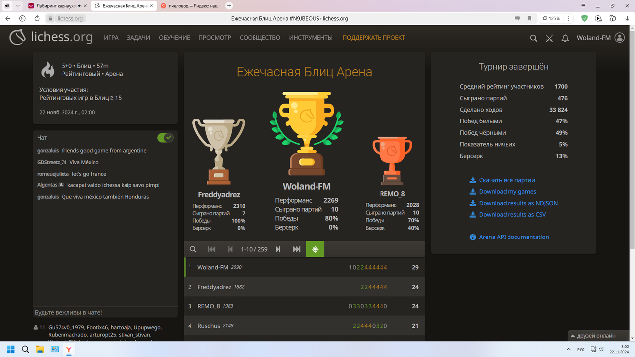The image size is (635, 357).
Task: Open the ИГРА menu
Action: 111,38
